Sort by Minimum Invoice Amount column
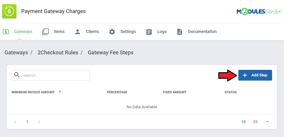Viewport: 284px width, 137px height. point(33,92)
